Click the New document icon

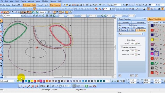[64, 5]
